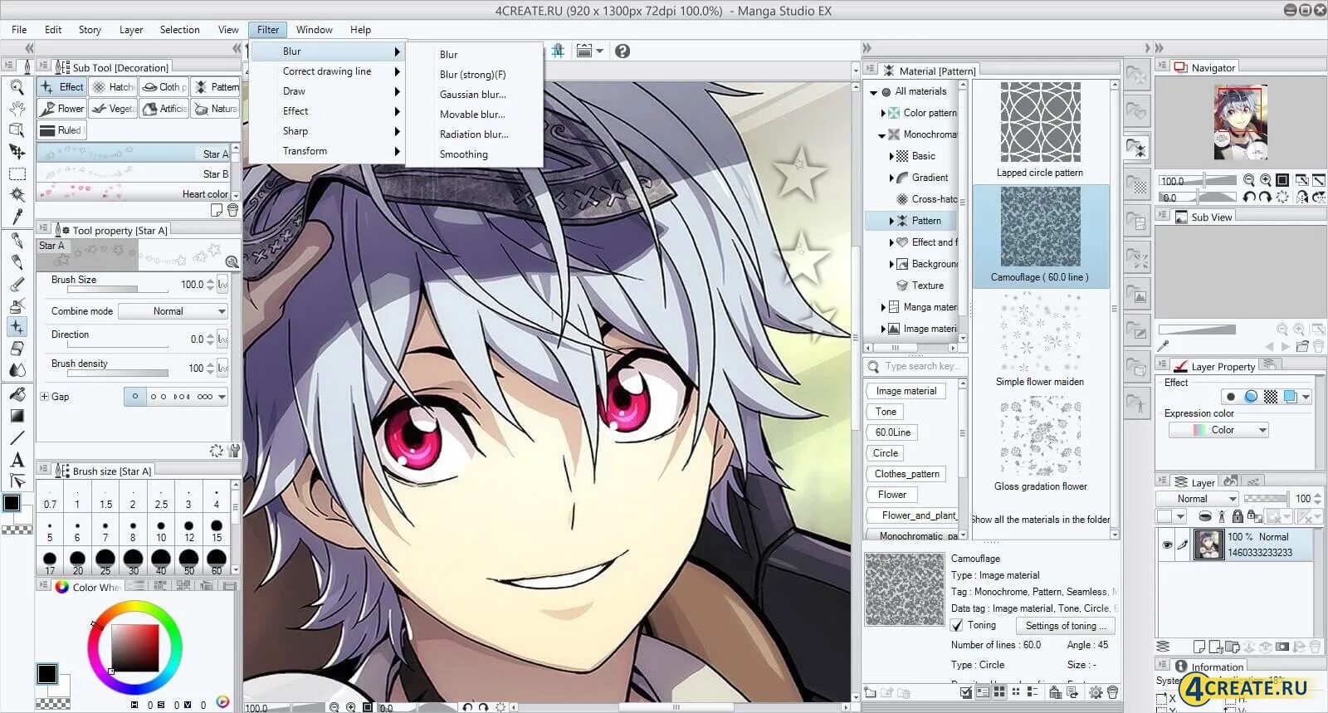Click the layer lock icon

tap(1237, 516)
